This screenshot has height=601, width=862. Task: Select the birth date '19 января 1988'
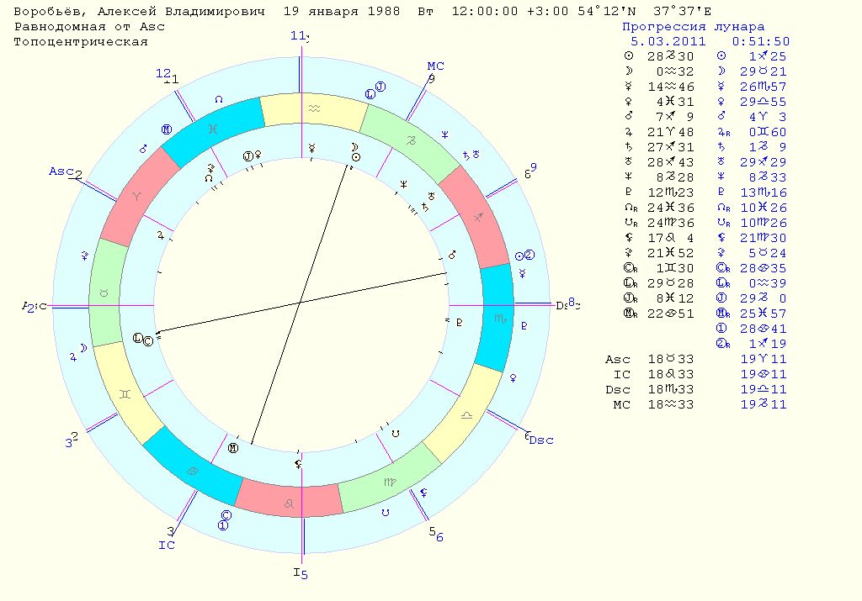point(342,11)
